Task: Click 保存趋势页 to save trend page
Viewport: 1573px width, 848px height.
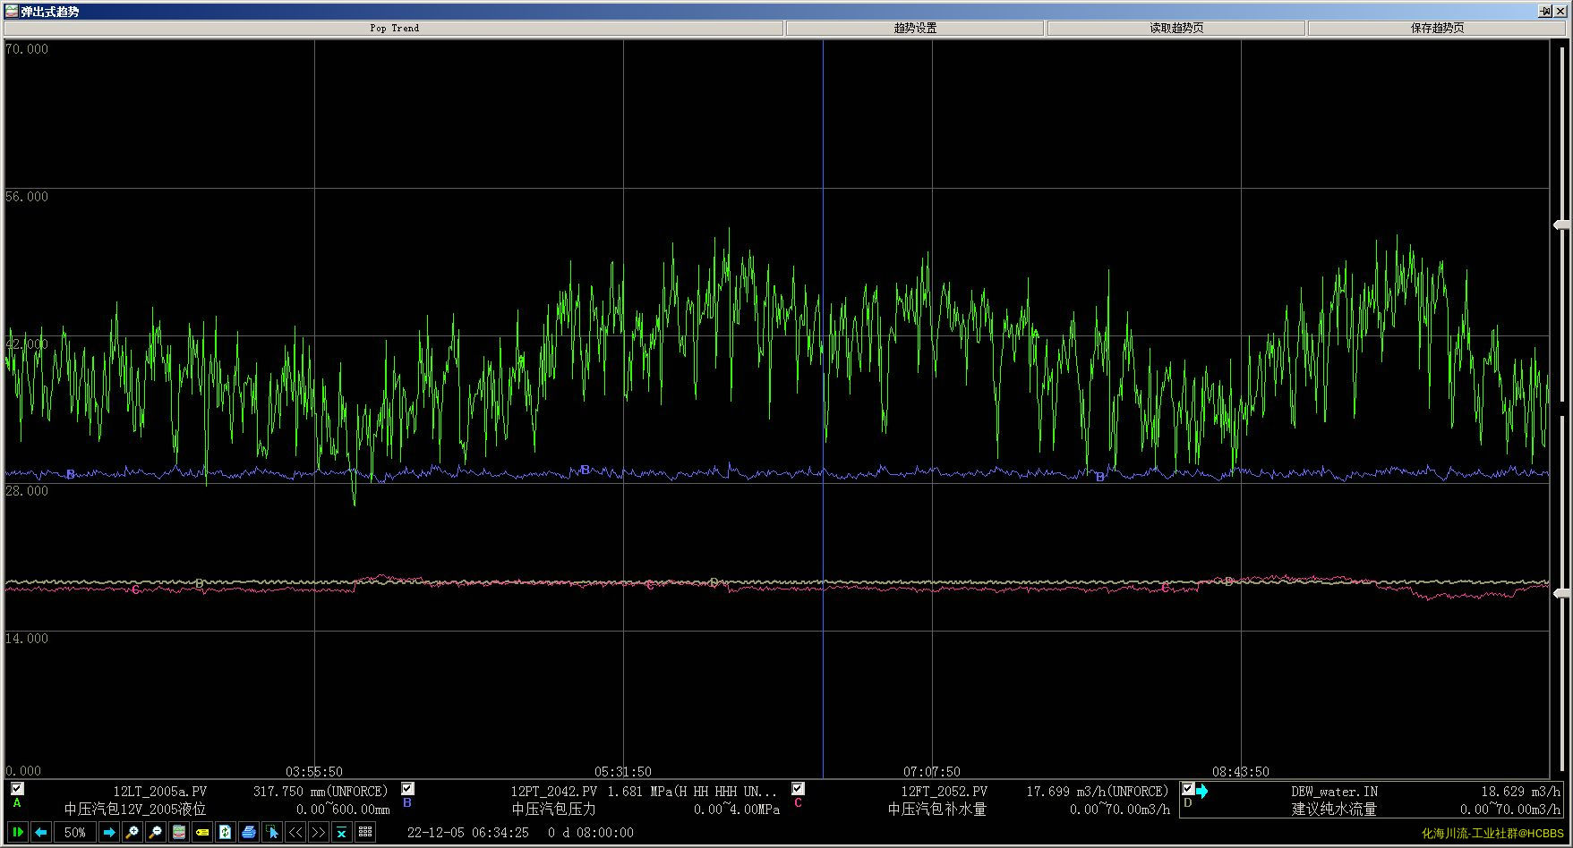Action: tap(1437, 28)
